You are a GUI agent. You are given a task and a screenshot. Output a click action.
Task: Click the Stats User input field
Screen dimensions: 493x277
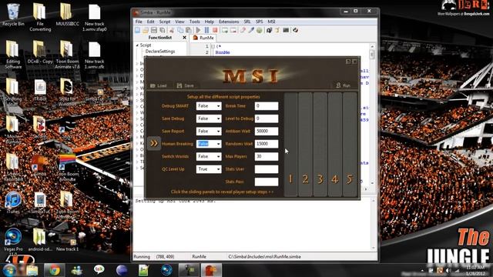pos(267,169)
